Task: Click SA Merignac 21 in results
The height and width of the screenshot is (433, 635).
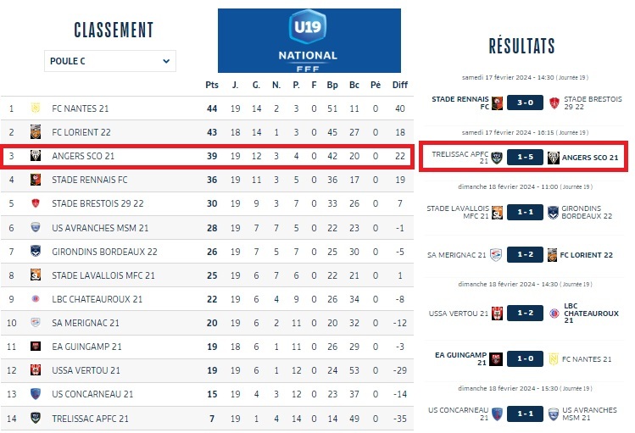Action: pos(457,255)
